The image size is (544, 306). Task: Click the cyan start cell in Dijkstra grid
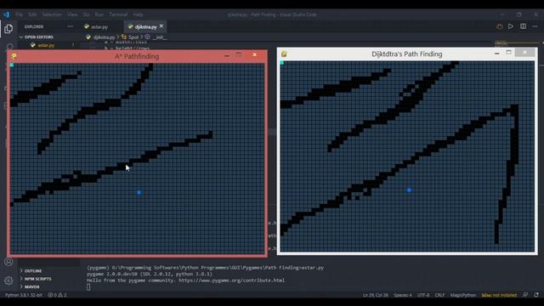[281, 62]
